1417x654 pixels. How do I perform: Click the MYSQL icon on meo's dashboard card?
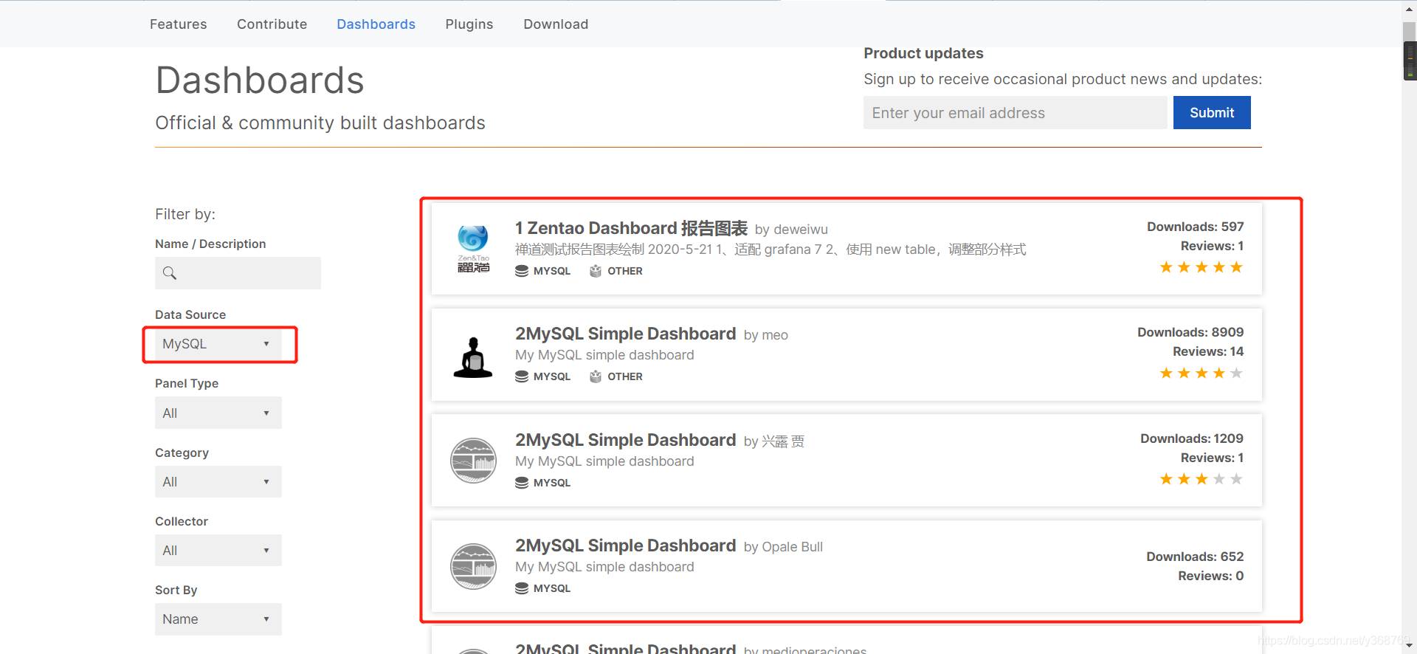[522, 376]
